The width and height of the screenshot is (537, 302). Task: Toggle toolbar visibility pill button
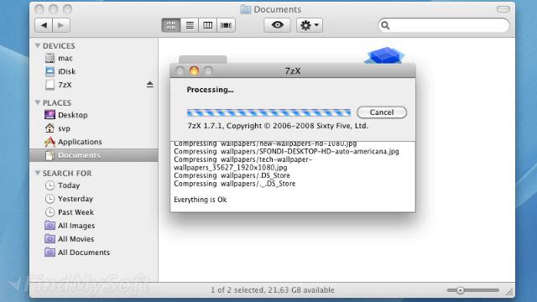pos(503,9)
